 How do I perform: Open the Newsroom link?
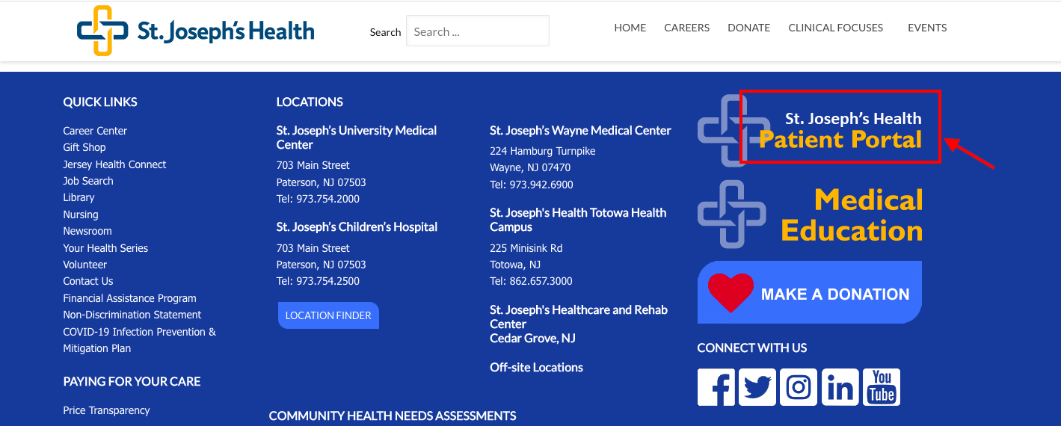click(x=87, y=231)
